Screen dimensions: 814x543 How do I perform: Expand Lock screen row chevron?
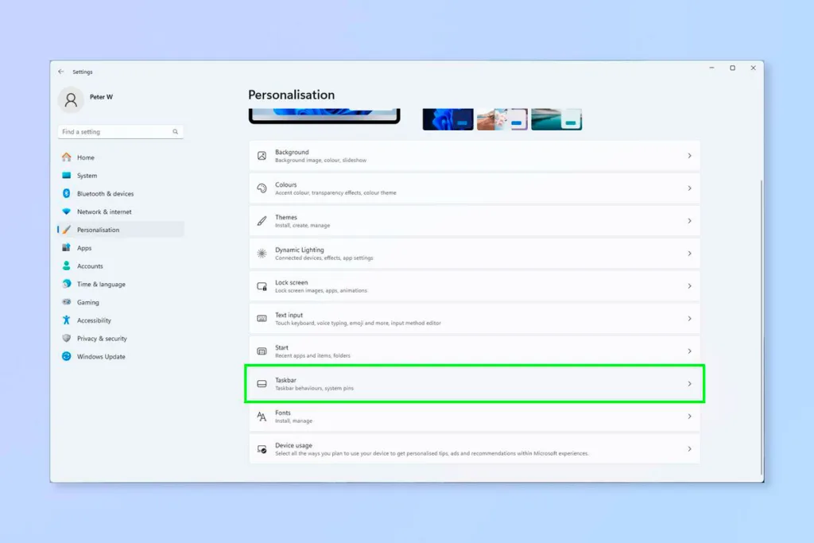[x=689, y=286]
